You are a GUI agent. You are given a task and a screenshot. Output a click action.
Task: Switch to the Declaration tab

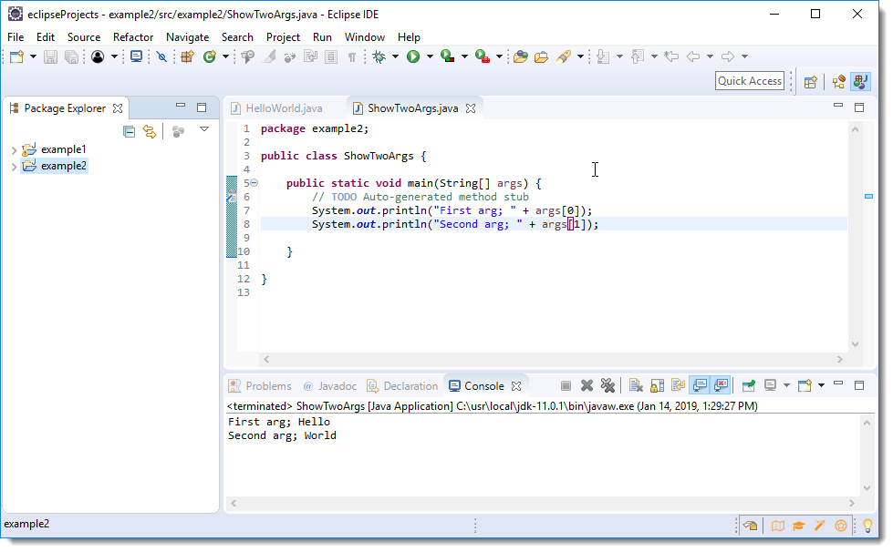402,386
